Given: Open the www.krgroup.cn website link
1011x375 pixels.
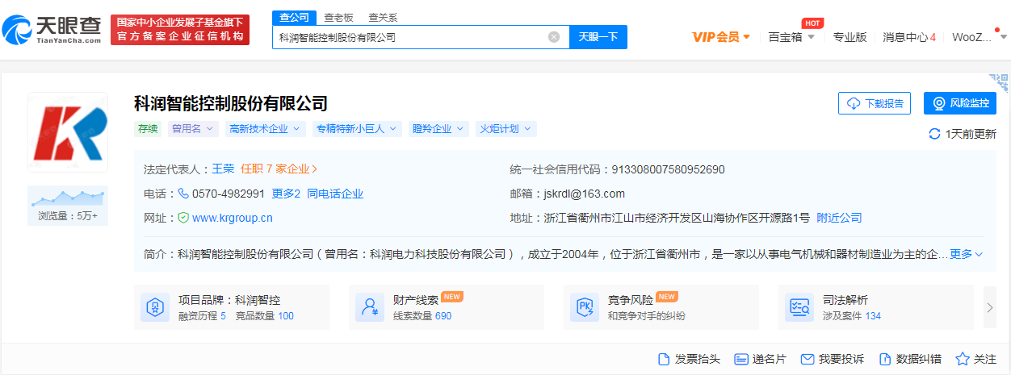Looking at the screenshot, I should click(x=232, y=218).
